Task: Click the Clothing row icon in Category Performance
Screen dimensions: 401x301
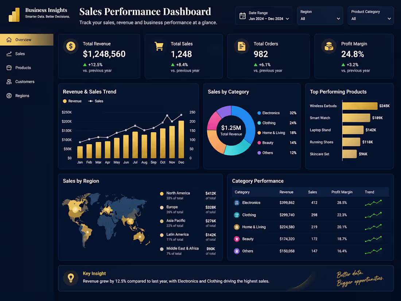Action: click(237, 215)
